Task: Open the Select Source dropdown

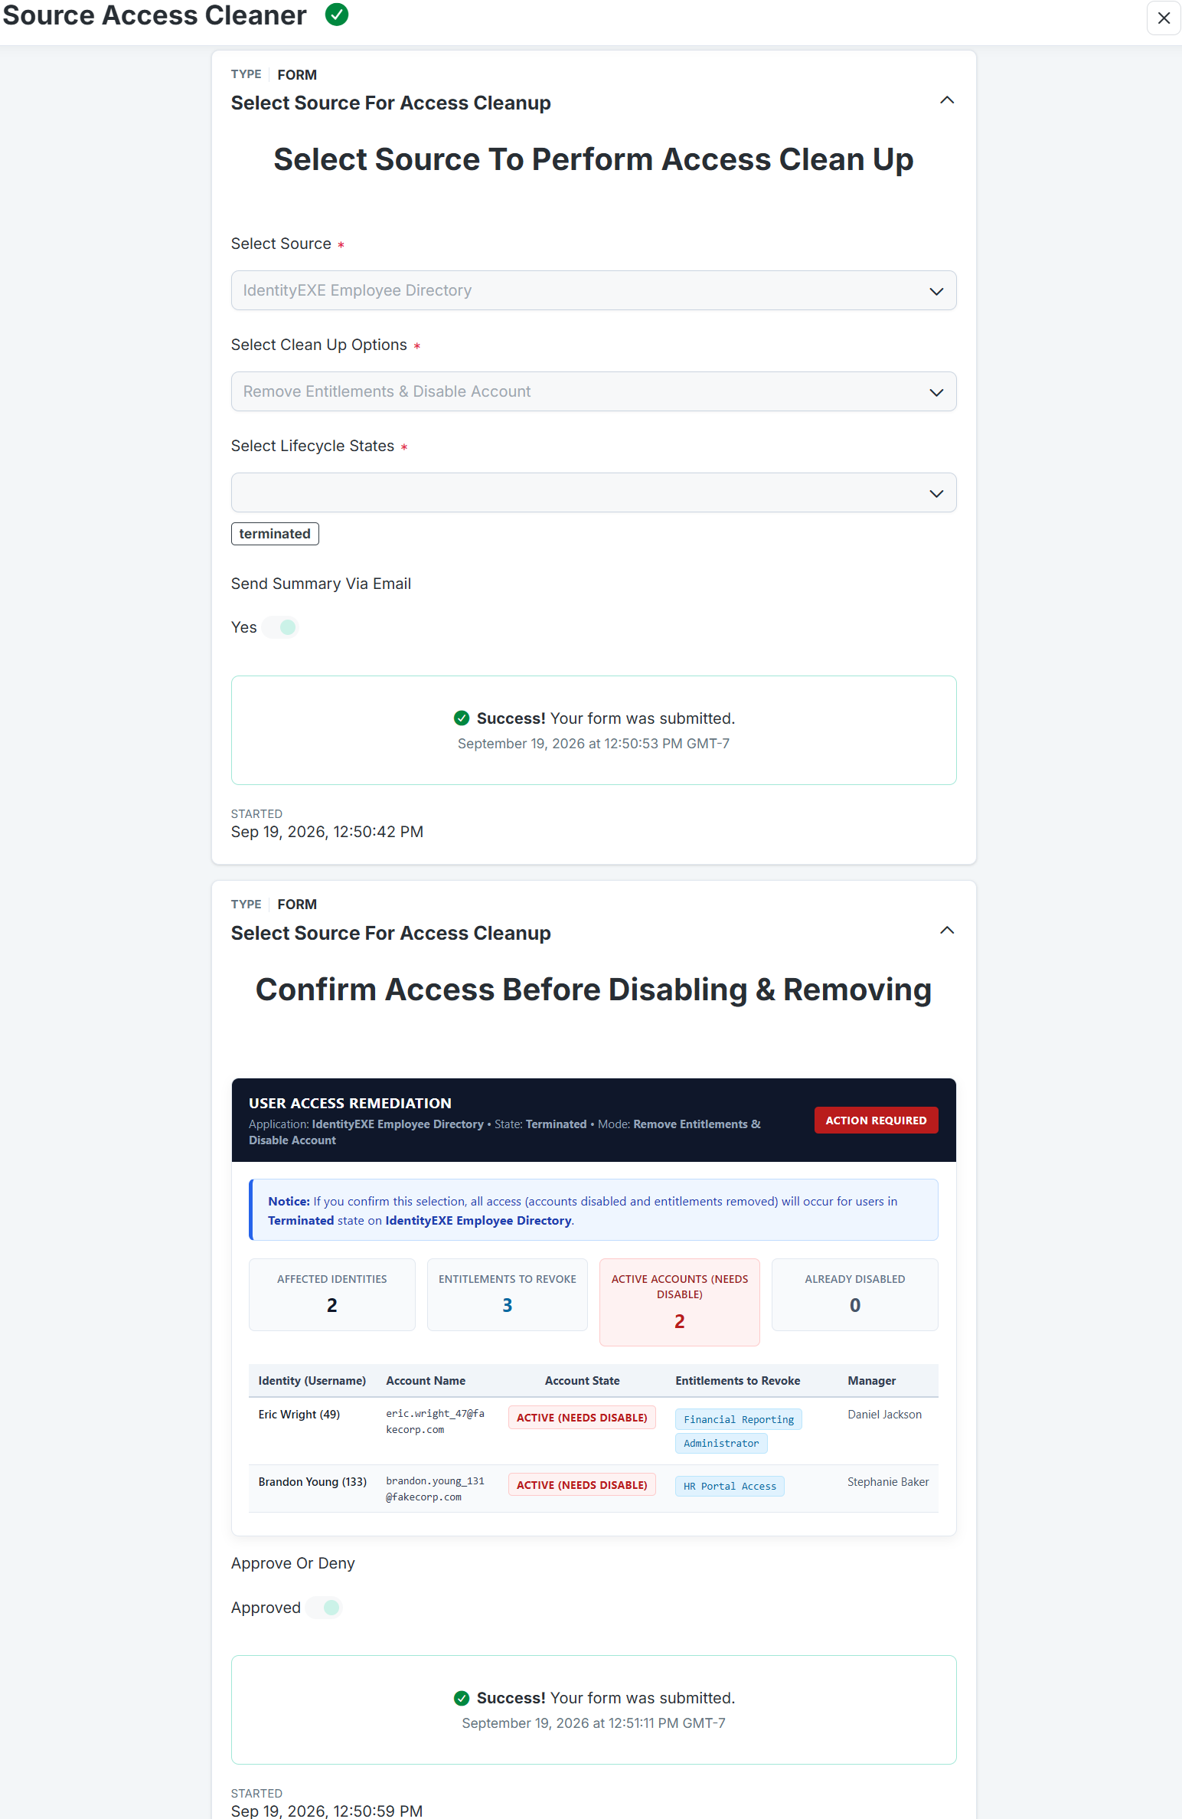Action: coord(593,290)
